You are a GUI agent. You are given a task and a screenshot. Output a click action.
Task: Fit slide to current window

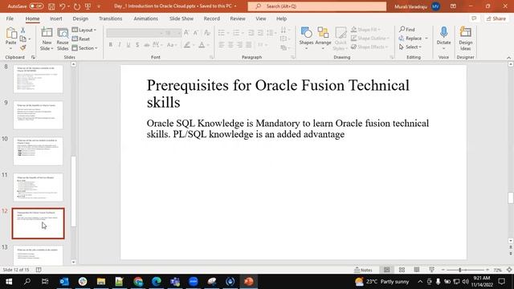(x=509, y=270)
